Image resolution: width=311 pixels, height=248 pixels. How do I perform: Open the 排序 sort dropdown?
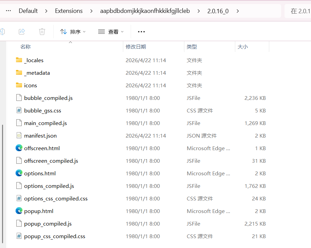pyautogui.click(x=73, y=32)
